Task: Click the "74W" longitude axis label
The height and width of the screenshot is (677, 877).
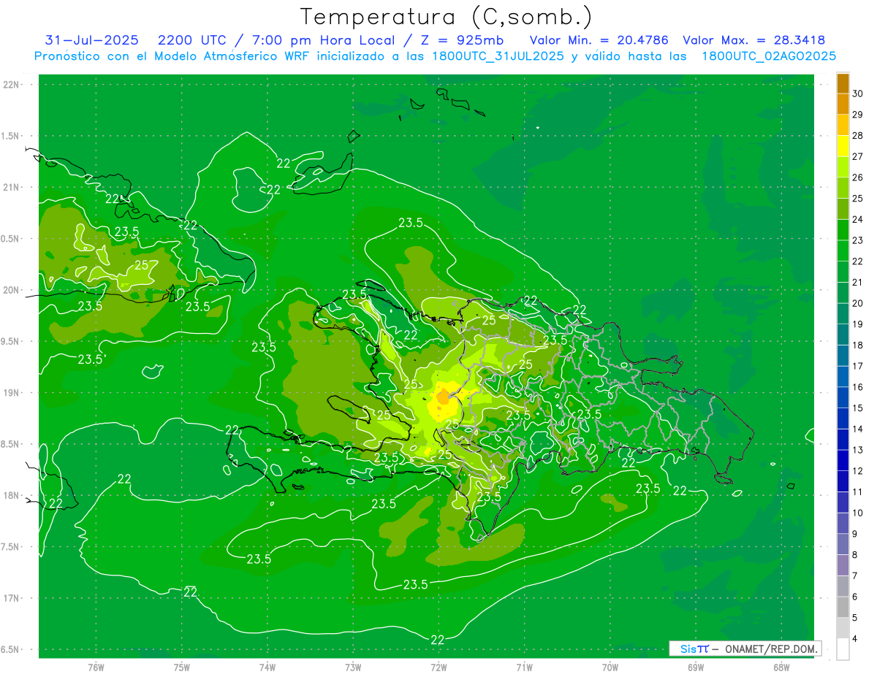Action: pyautogui.click(x=267, y=667)
